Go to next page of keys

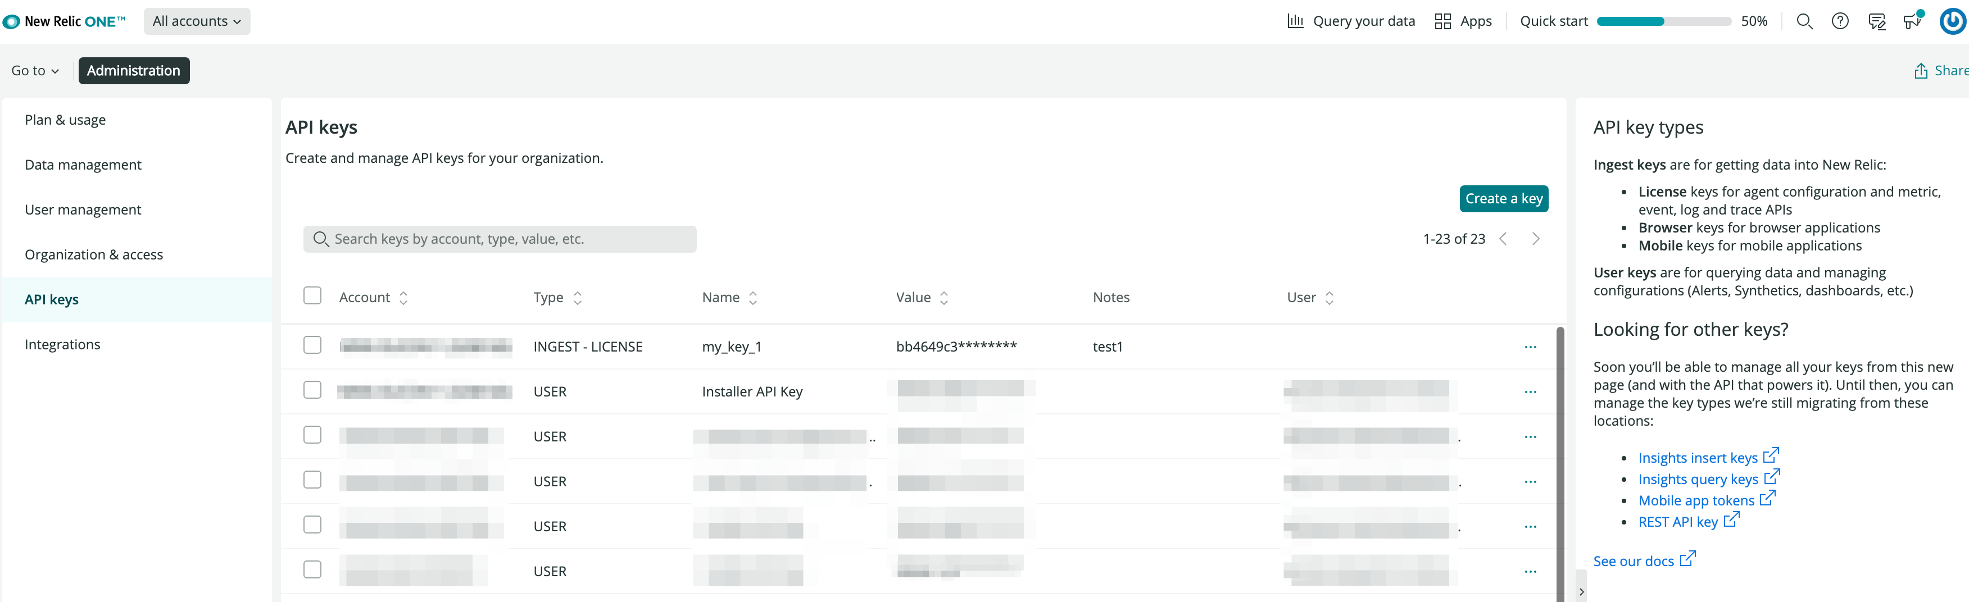click(1536, 239)
